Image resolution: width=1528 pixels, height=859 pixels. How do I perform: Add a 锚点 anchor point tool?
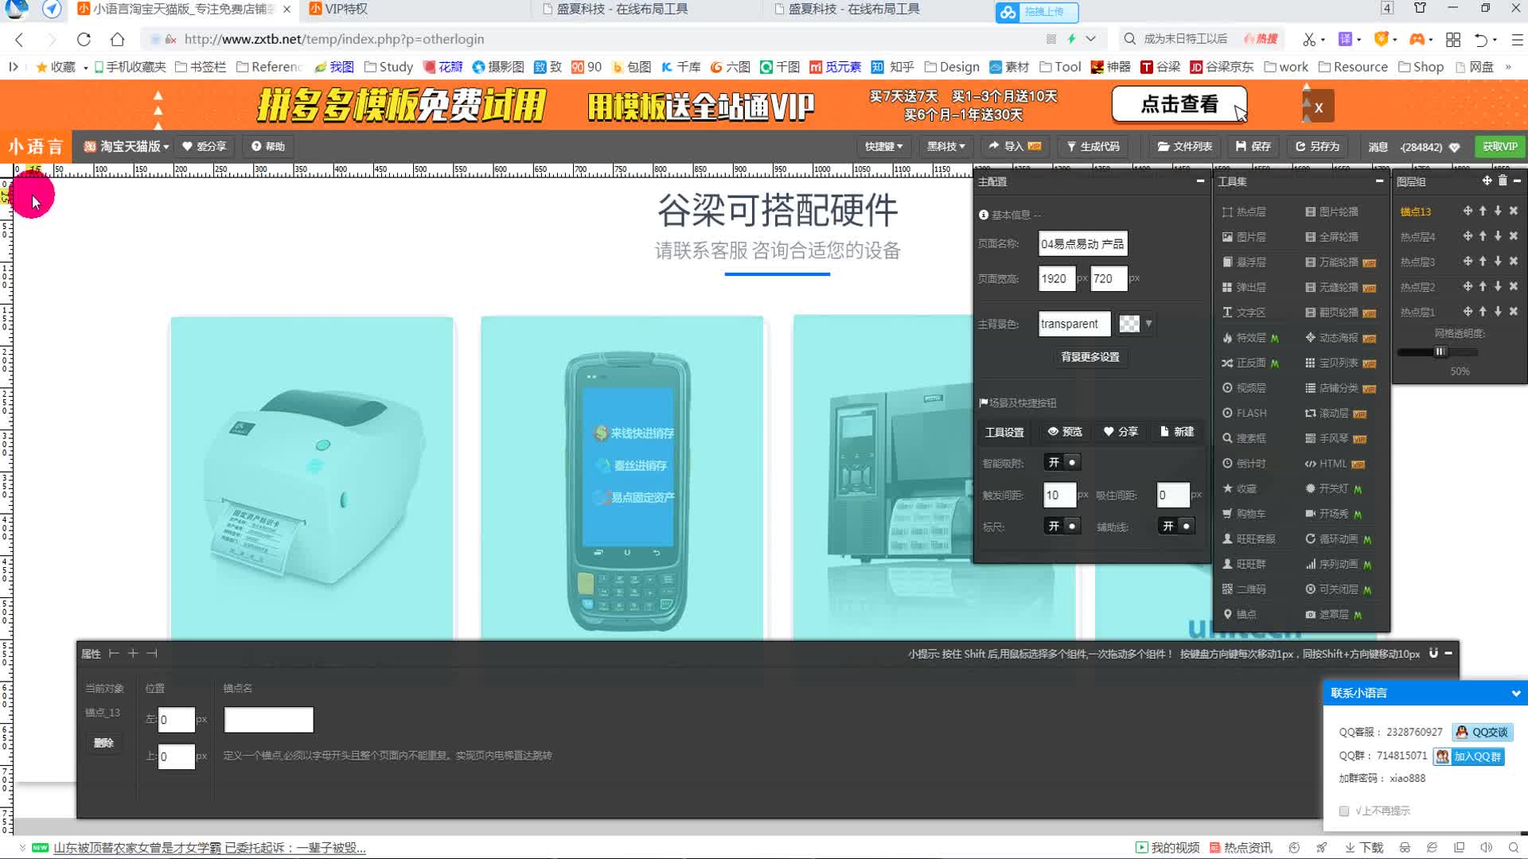[x=1239, y=615]
